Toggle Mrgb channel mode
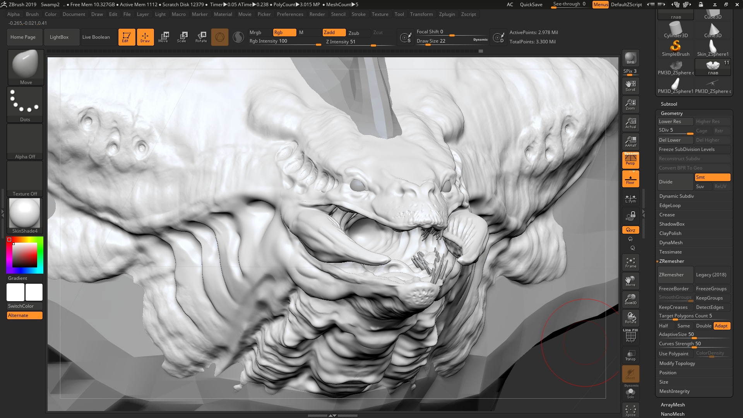 (x=255, y=32)
